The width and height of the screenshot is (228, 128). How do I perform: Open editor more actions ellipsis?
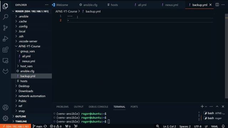pyautogui.click(x=223, y=5)
